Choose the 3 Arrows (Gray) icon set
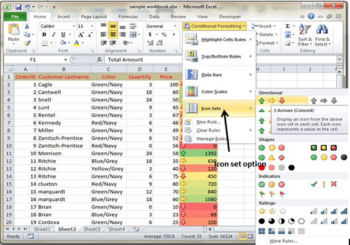 324,101
